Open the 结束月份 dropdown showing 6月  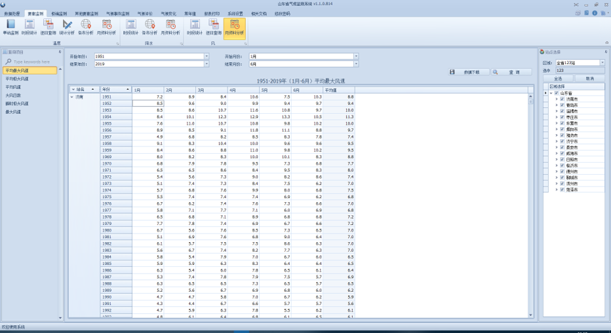click(356, 64)
